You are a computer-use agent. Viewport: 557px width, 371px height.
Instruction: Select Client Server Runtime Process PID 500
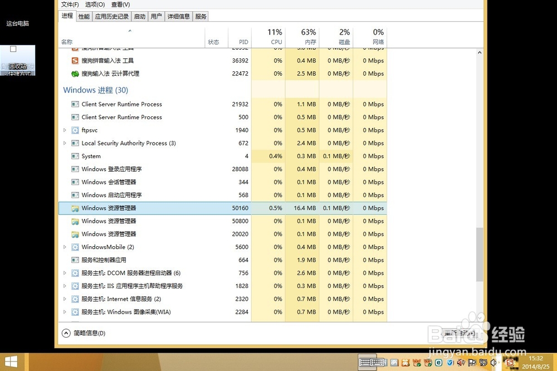[222, 118]
